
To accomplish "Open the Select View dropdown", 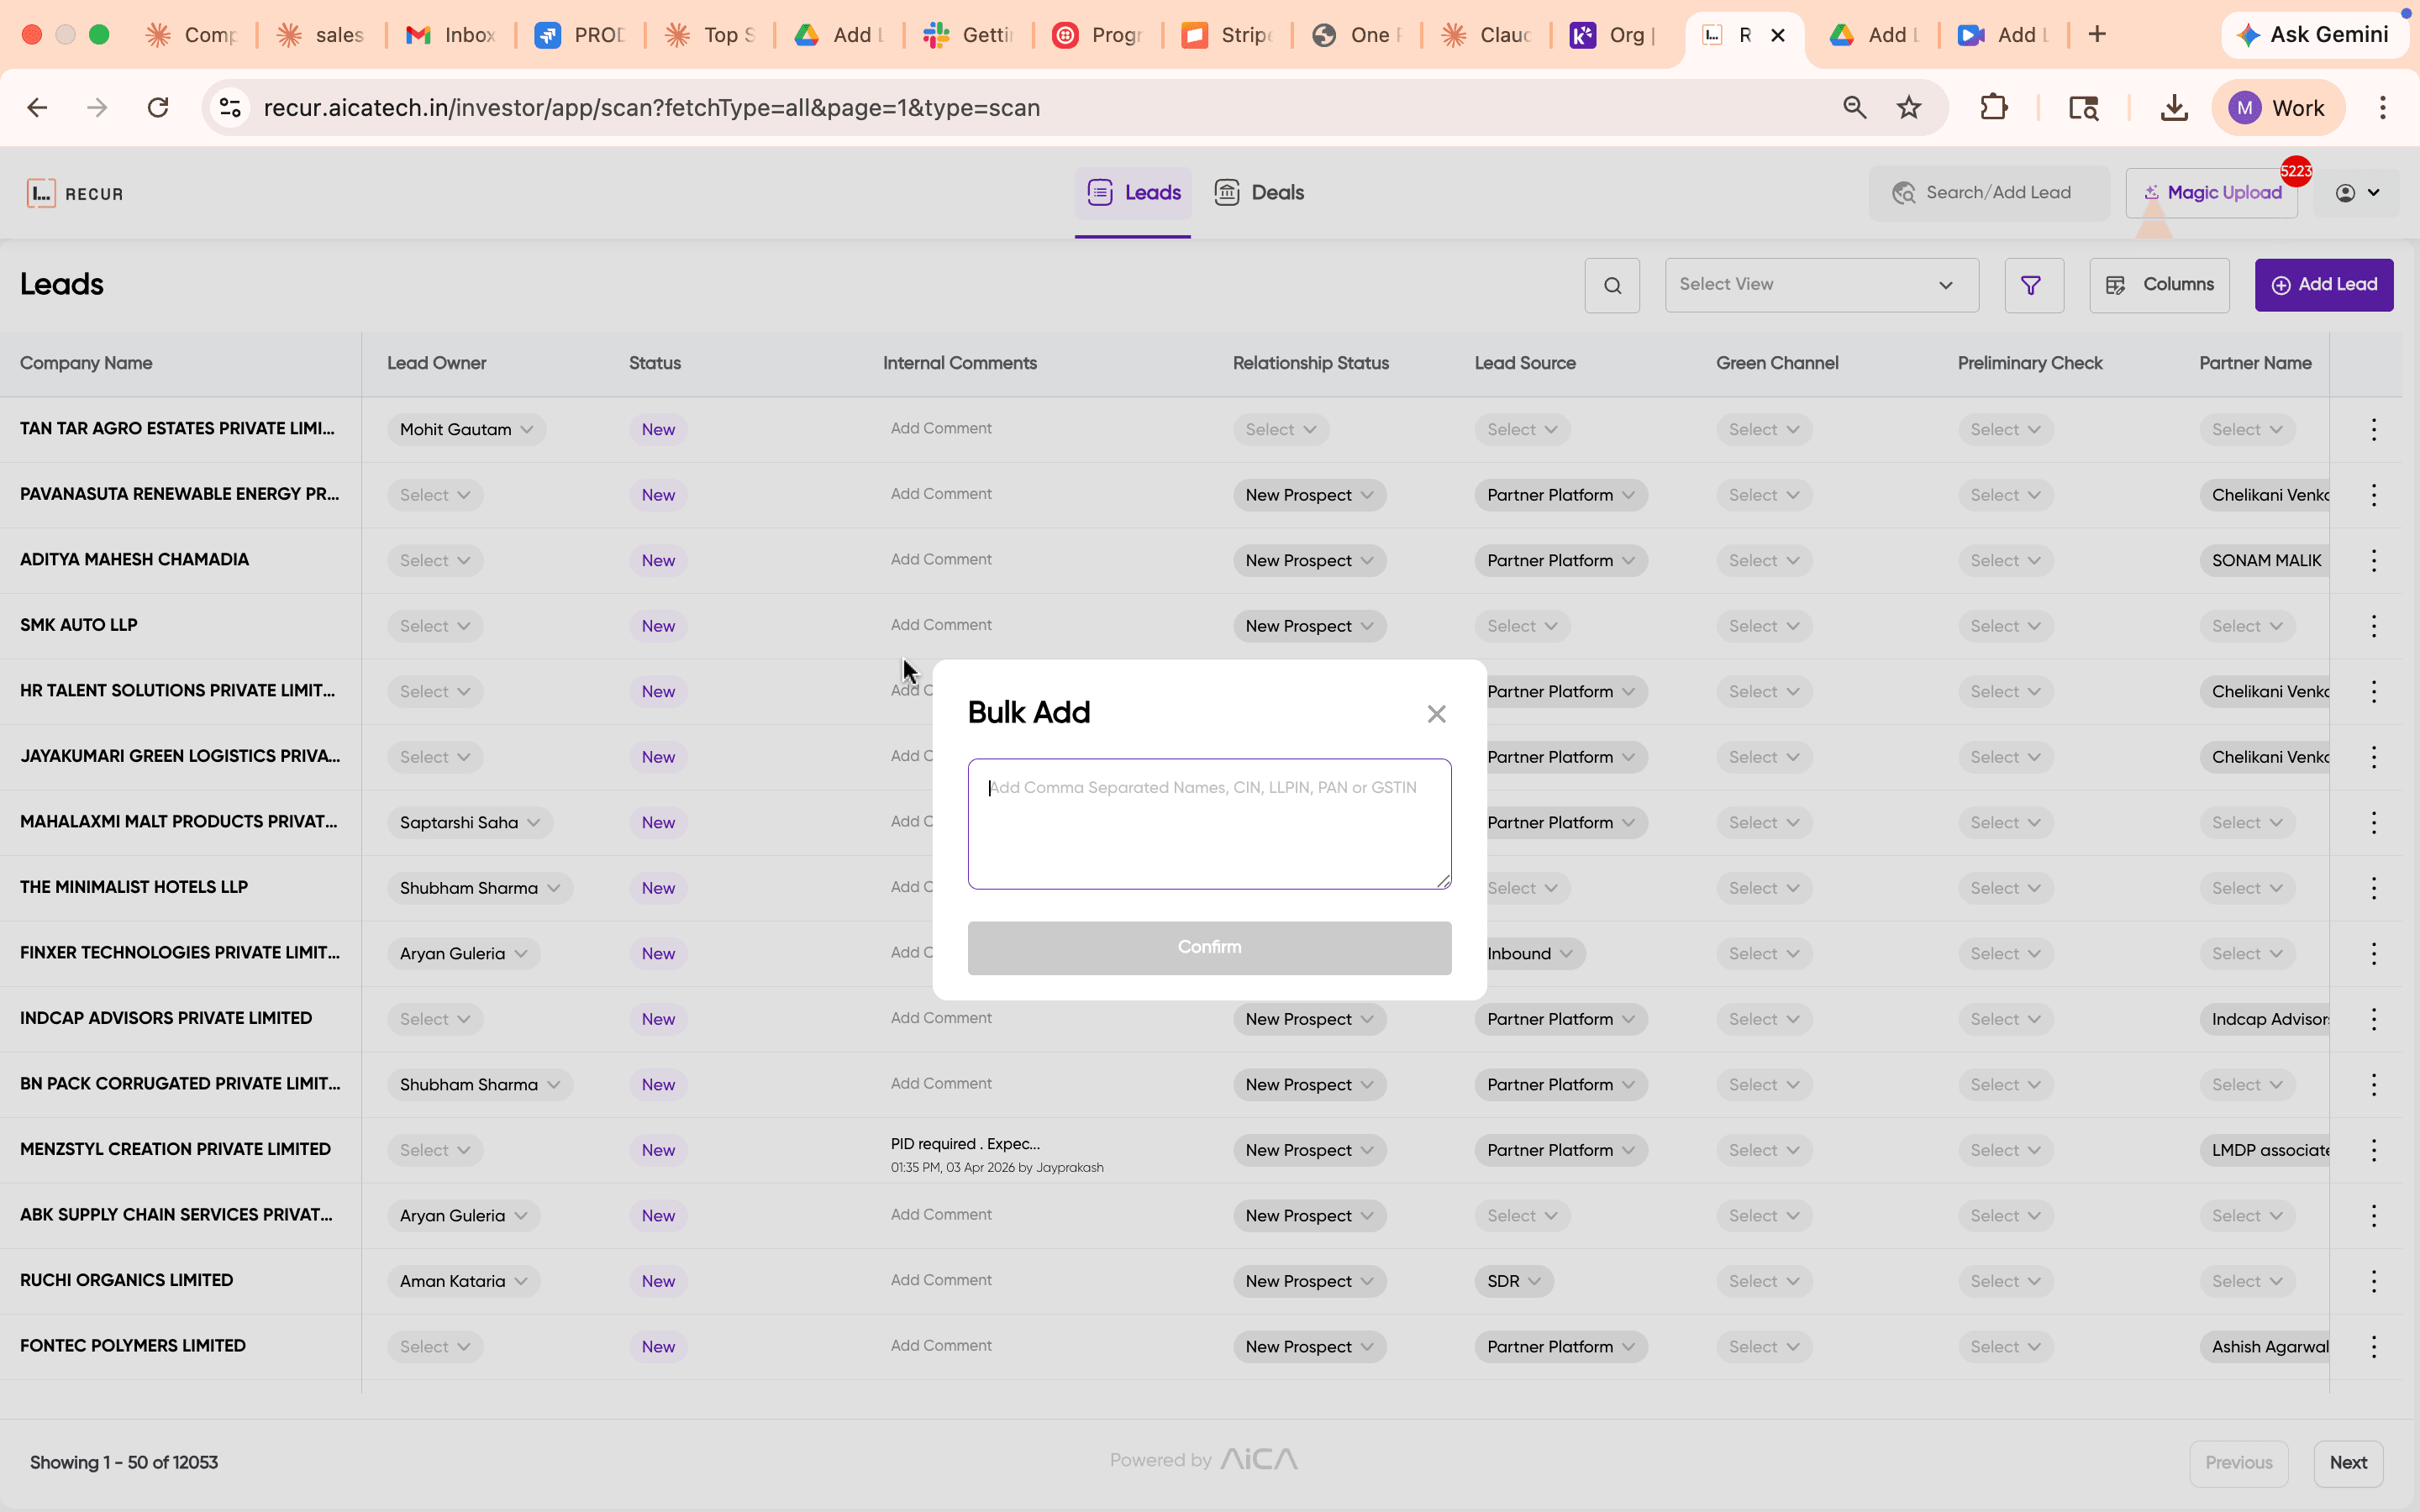I will (x=1820, y=285).
